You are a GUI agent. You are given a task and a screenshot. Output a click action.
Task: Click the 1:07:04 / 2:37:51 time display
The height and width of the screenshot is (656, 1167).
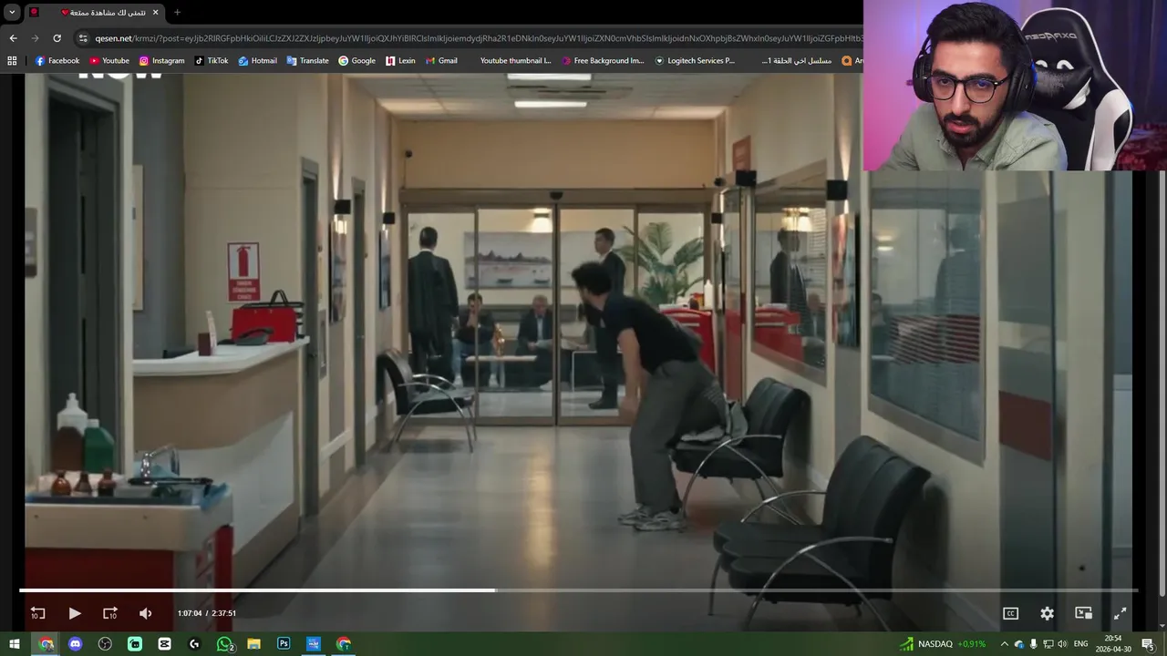[x=206, y=613]
